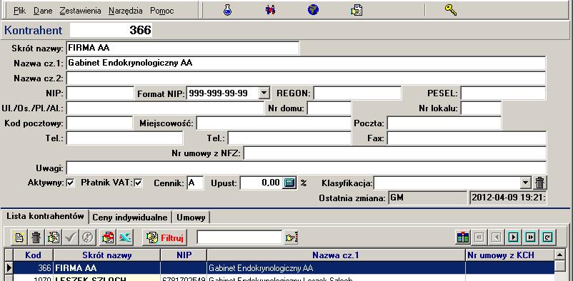Click in the NIP input field
The width and height of the screenshot is (573, 281).
pyautogui.click(x=100, y=93)
